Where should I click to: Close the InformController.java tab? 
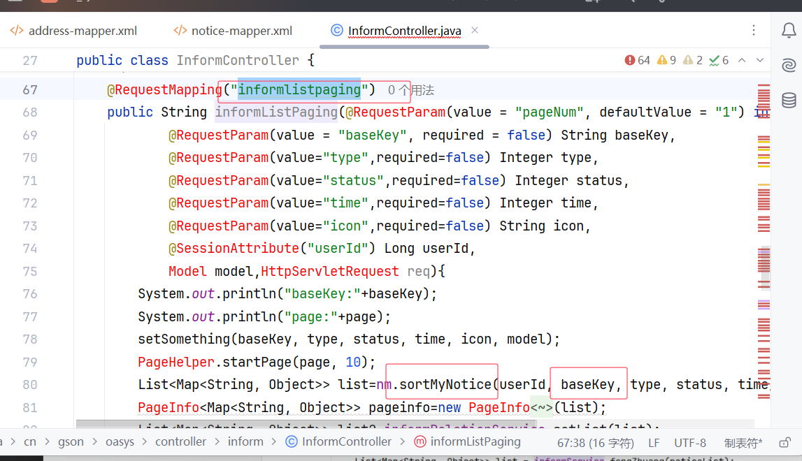[x=475, y=31]
